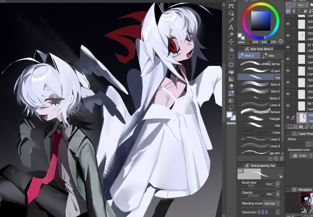Tick the checkbox of the 66% layer
This screenshot has height=217, width=313.
pyautogui.click(x=294, y=106)
